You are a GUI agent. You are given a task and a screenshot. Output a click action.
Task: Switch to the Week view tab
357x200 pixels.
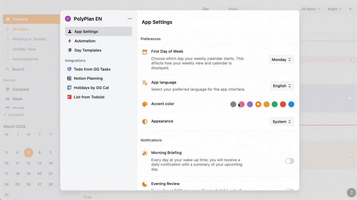point(233,9)
